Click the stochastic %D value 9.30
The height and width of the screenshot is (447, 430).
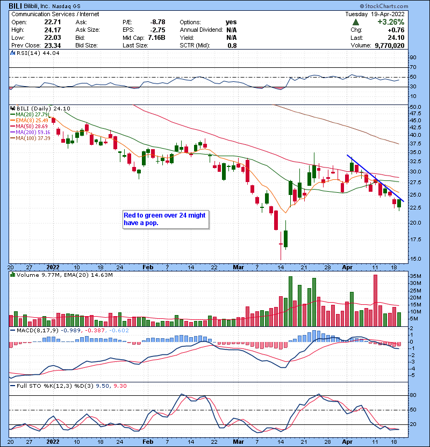(120, 386)
